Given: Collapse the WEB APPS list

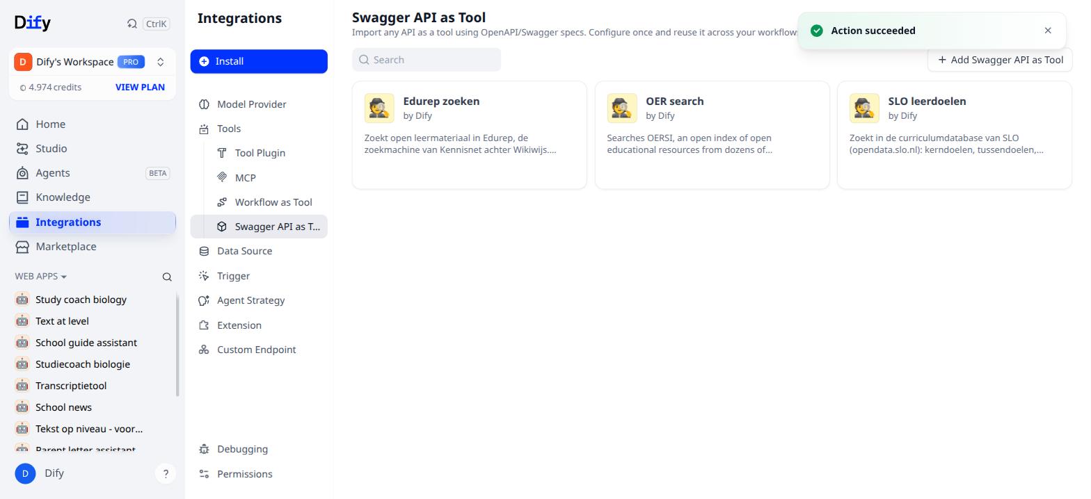Looking at the screenshot, I should tap(41, 277).
